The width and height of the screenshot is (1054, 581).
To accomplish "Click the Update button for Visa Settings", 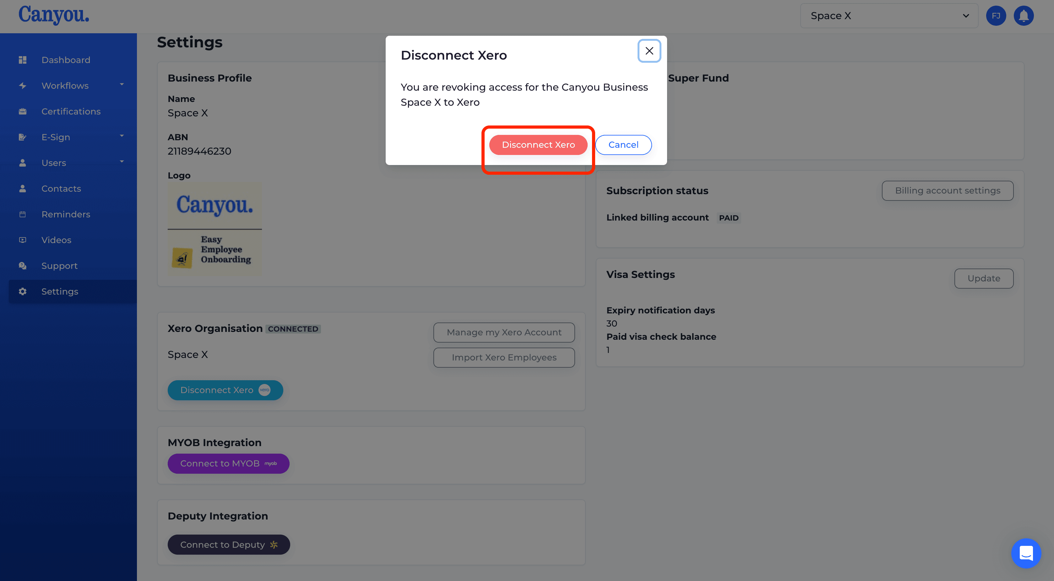I will tap(984, 278).
